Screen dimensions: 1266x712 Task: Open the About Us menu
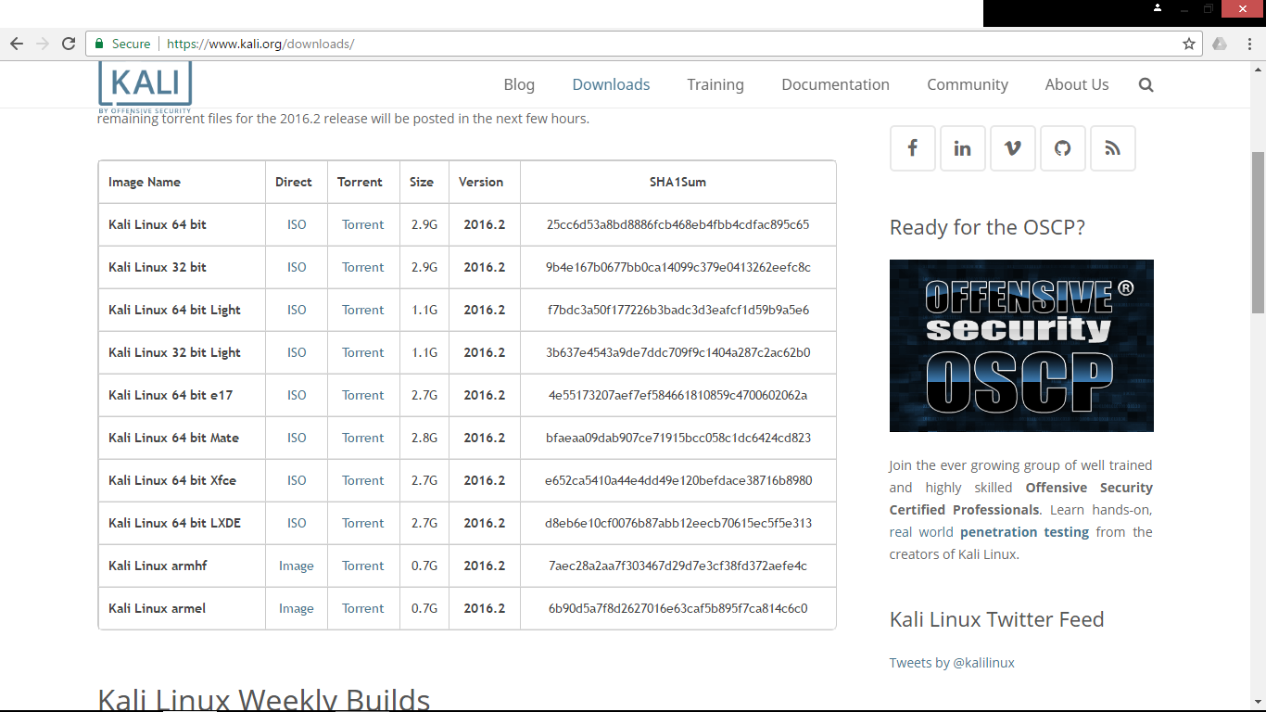click(x=1077, y=84)
